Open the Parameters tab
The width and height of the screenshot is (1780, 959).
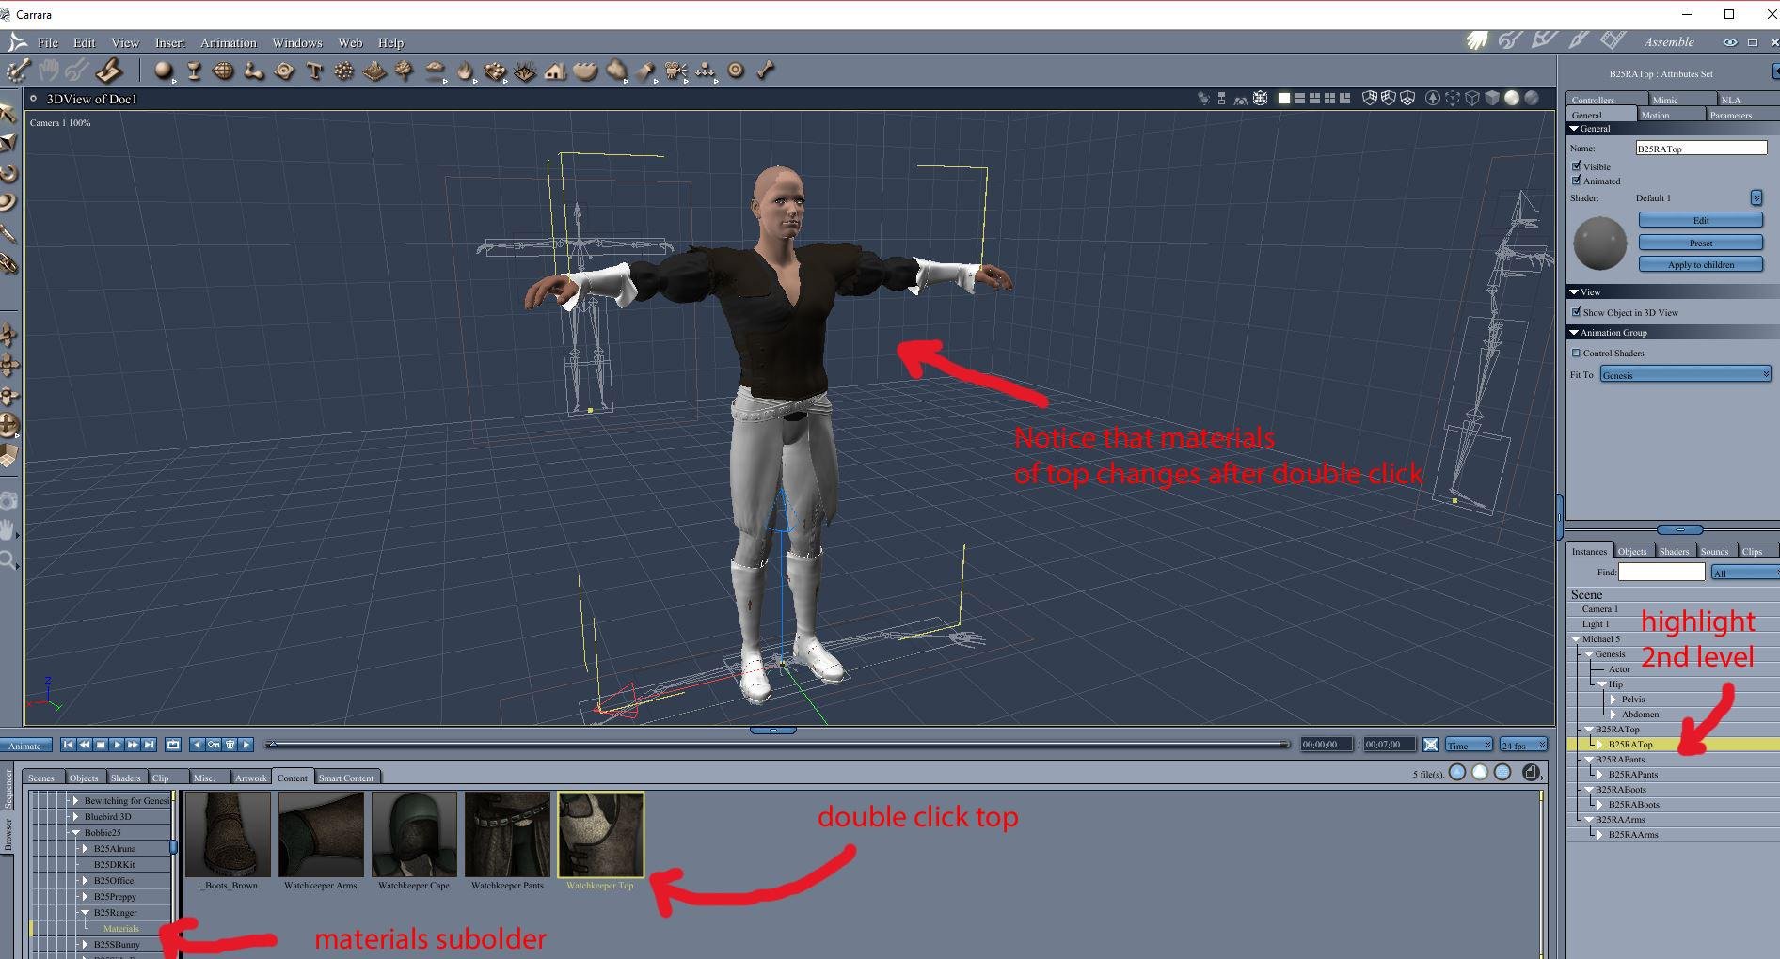(x=1740, y=115)
